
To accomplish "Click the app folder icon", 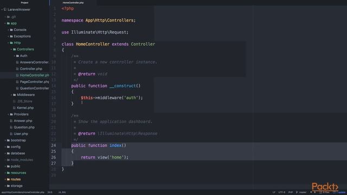I will click(x=8, y=23).
